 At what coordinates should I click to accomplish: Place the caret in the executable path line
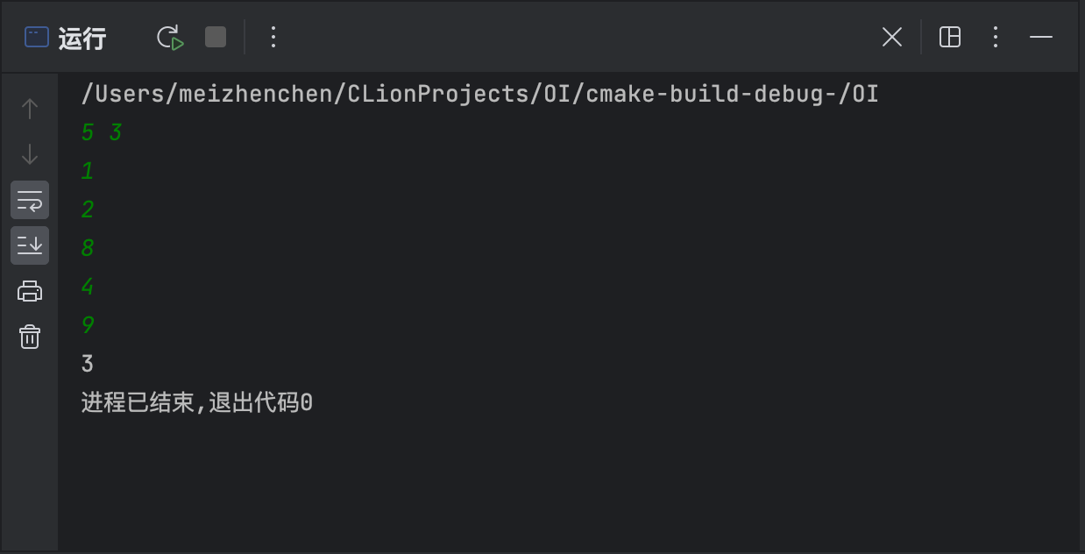(x=480, y=94)
